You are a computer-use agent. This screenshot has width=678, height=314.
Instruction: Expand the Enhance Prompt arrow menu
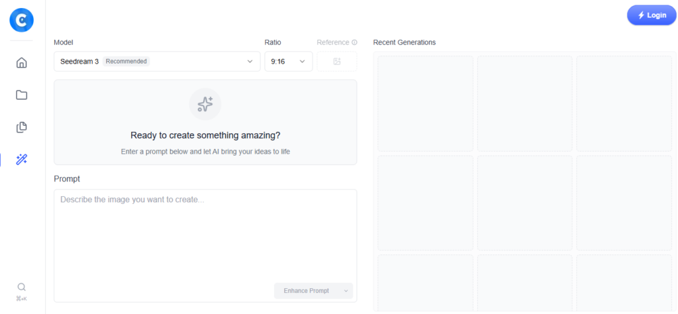[346, 291]
